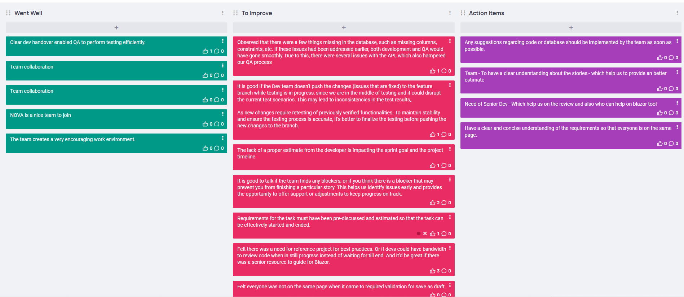This screenshot has height=297, width=684.
Task: Like the 'Clear dev handover' card
Action: [x=206, y=51]
